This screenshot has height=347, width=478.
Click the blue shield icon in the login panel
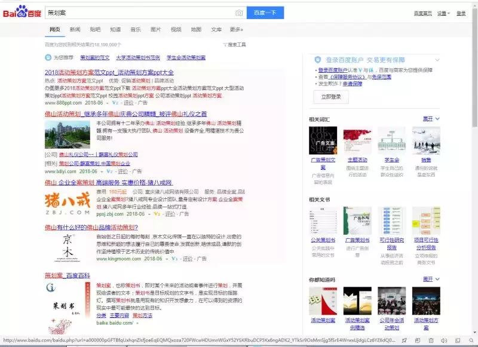pyautogui.click(x=318, y=59)
